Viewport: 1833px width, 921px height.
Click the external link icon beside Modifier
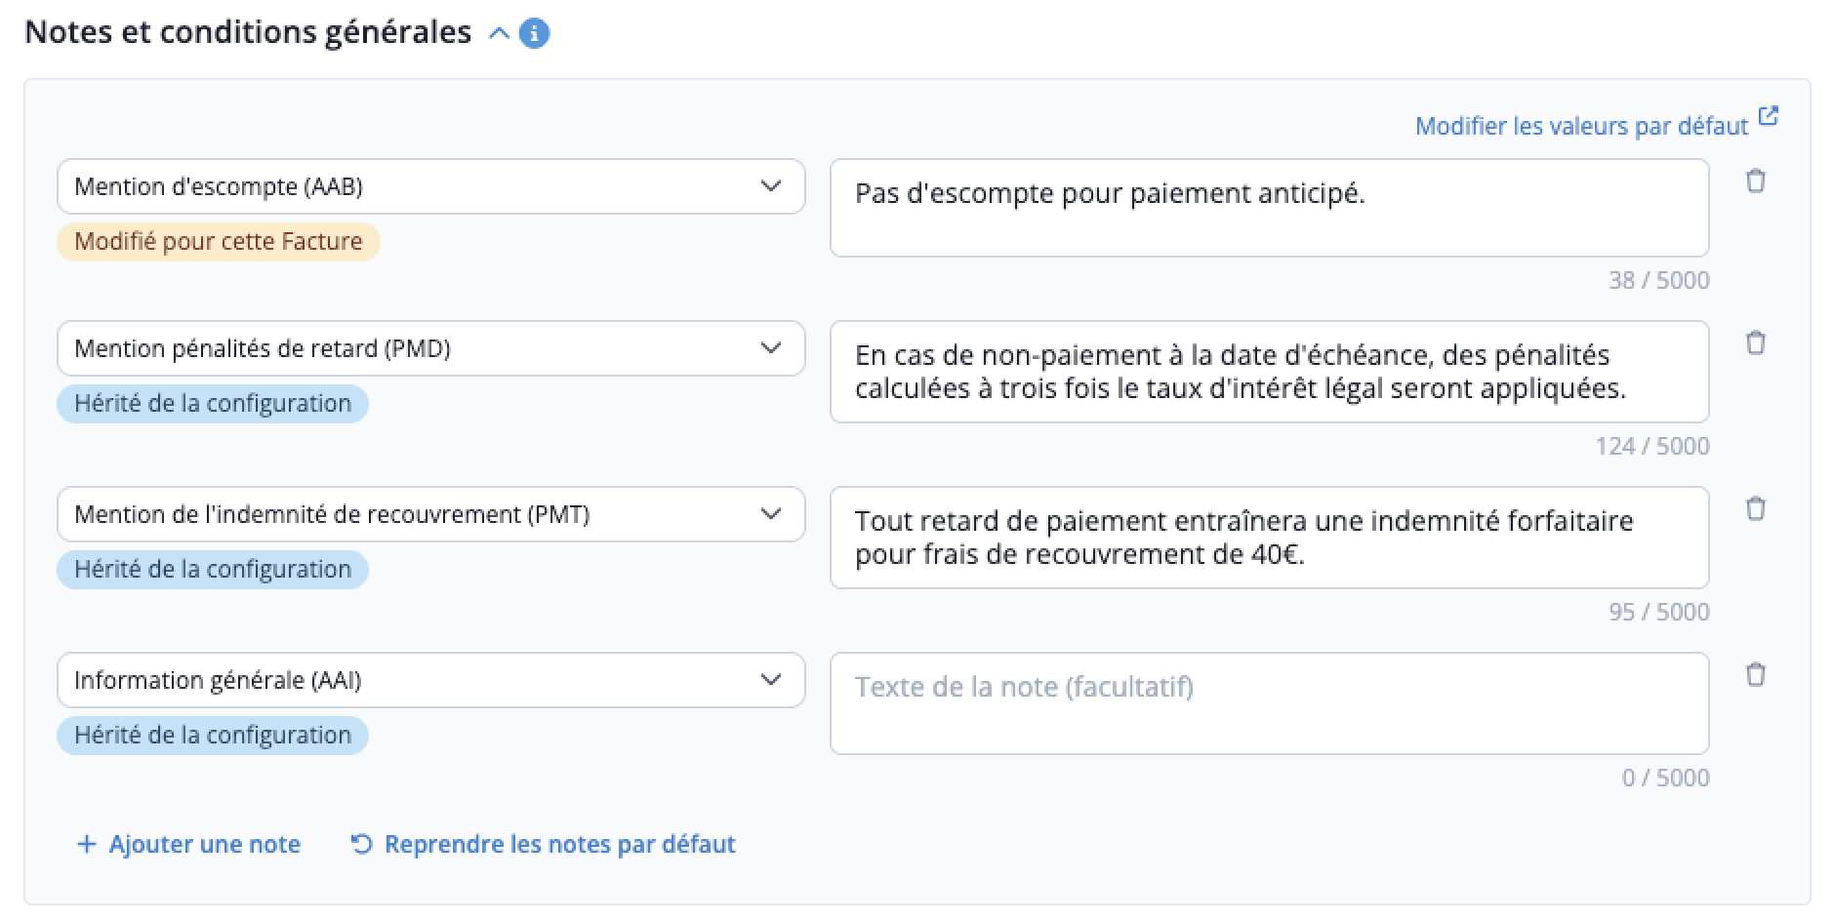click(x=1769, y=116)
